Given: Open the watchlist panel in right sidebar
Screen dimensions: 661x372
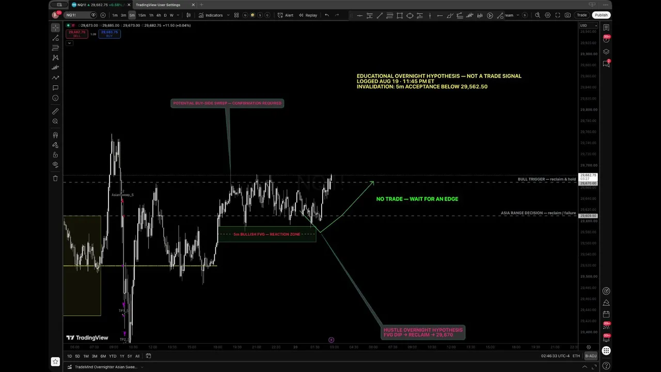Looking at the screenshot, I should click(606, 27).
